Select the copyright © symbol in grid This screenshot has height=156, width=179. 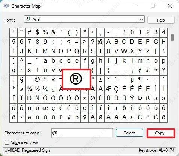(37, 80)
